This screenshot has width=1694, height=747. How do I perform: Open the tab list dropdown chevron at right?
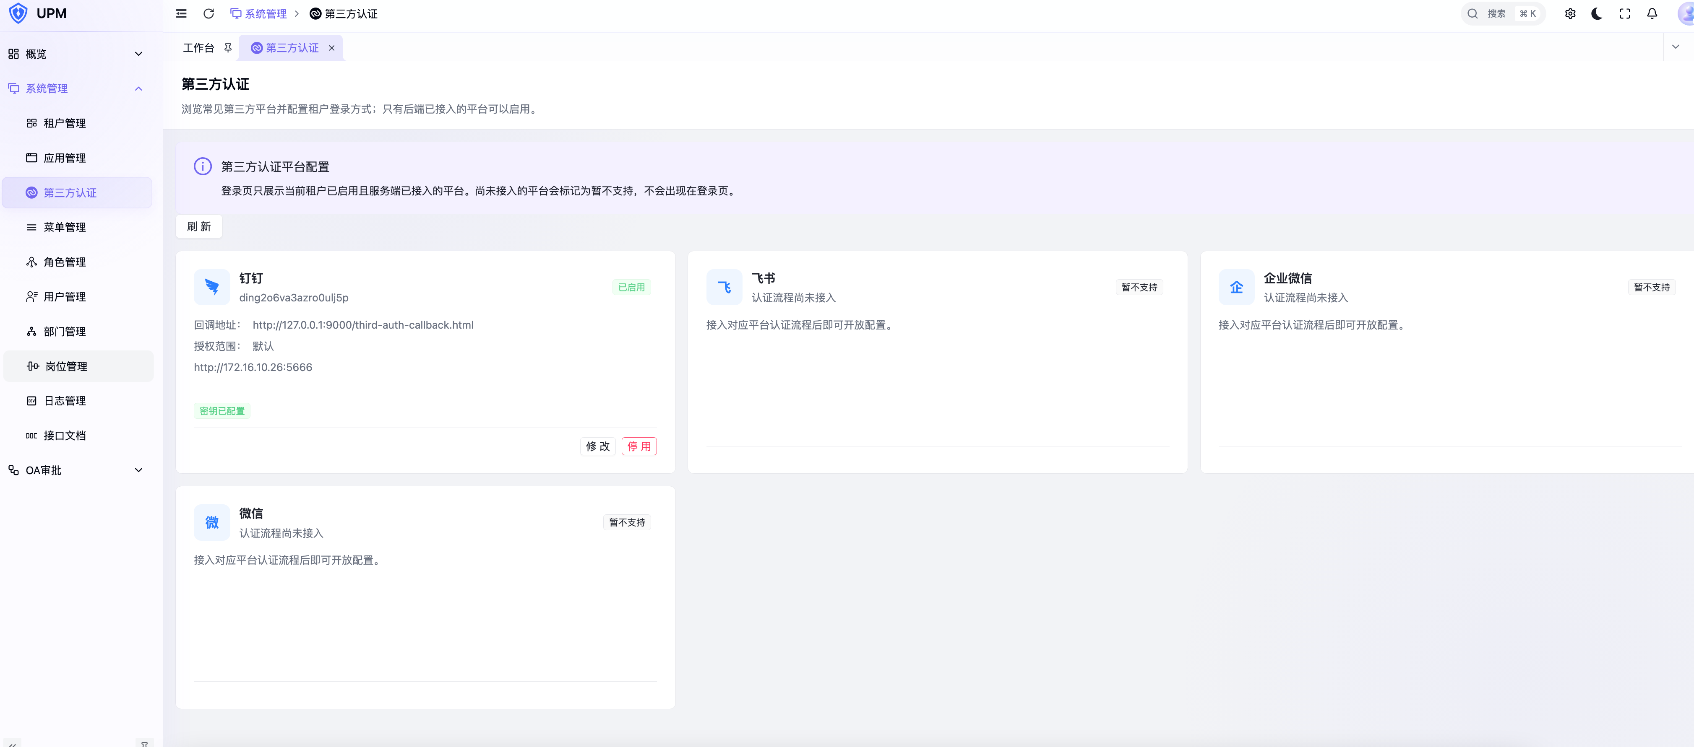pos(1675,47)
